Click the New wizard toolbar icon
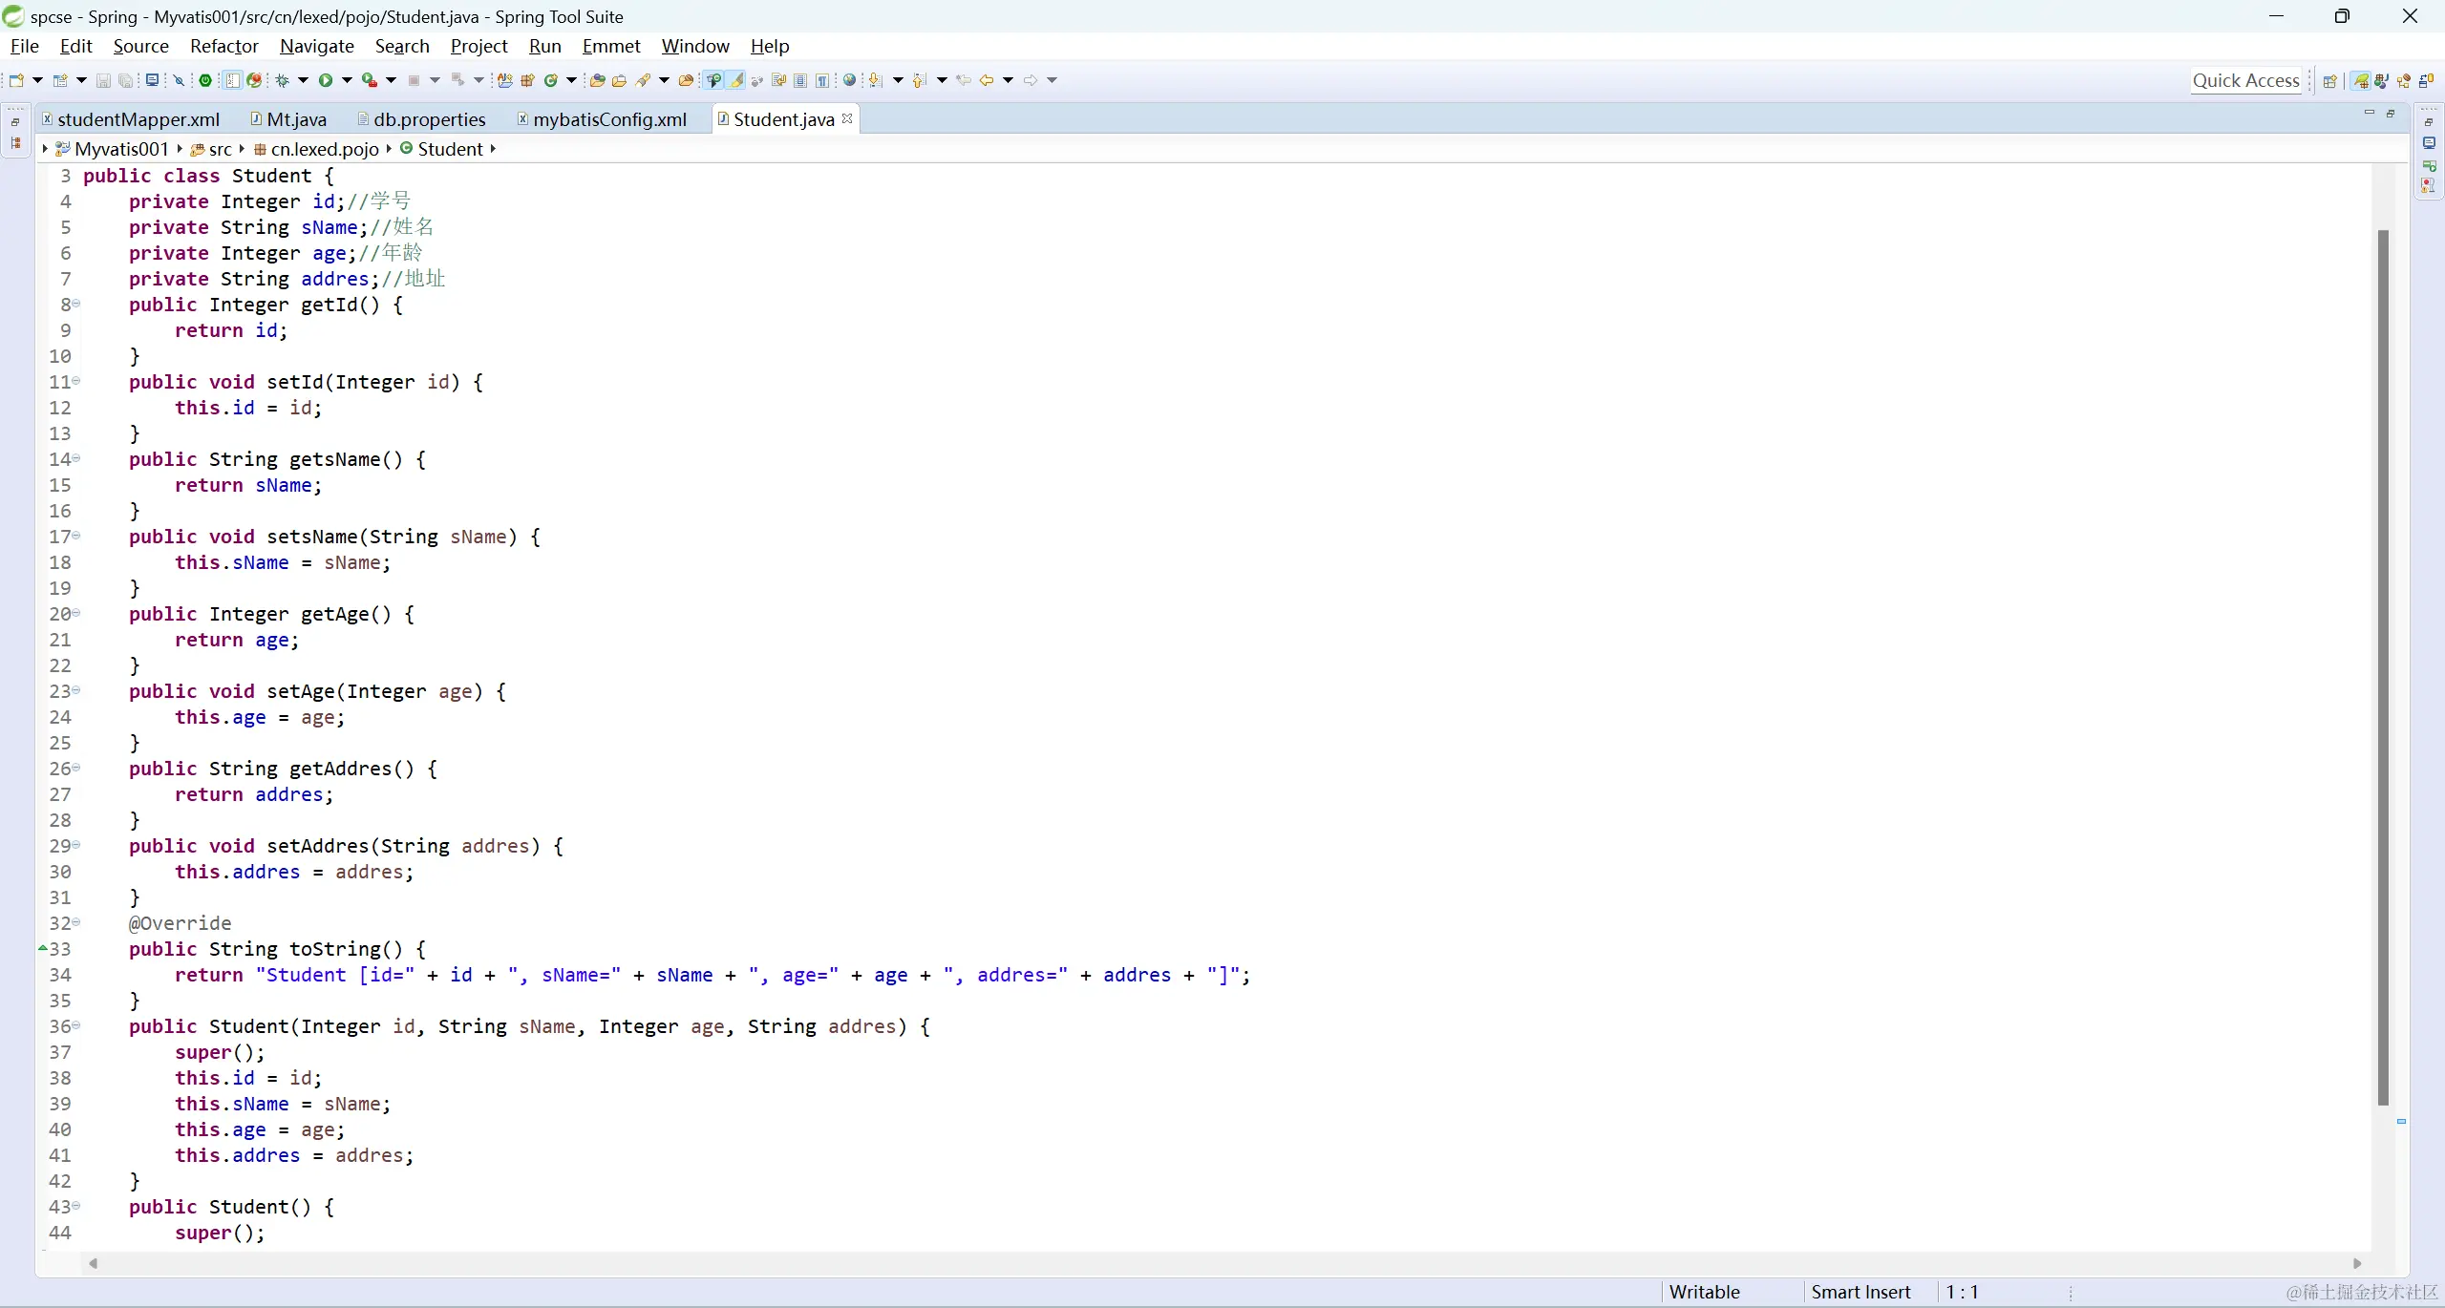 16,80
